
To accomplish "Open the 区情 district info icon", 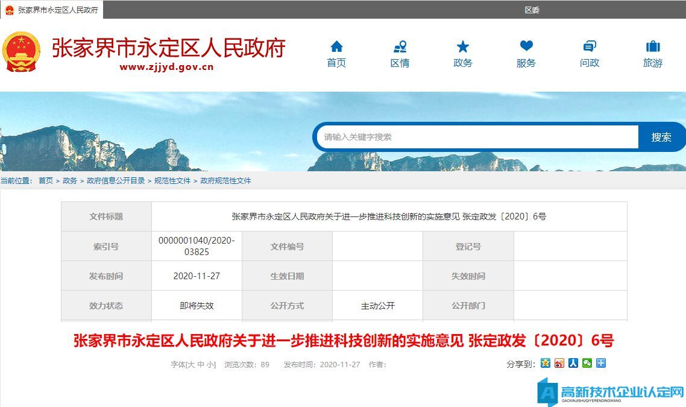I will tap(400, 47).
